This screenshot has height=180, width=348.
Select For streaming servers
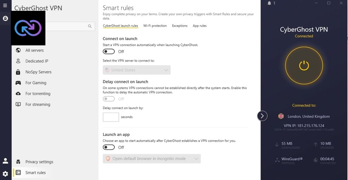coord(37,104)
